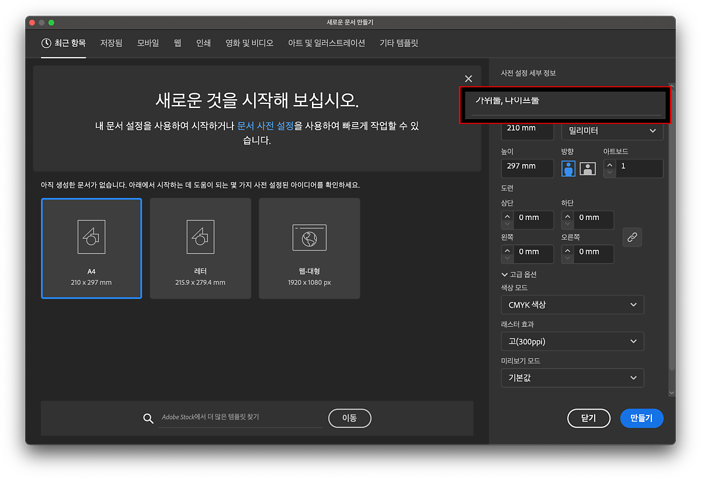The width and height of the screenshot is (701, 478).
Task: Click the 높이 297 mm field
Action: 527,166
